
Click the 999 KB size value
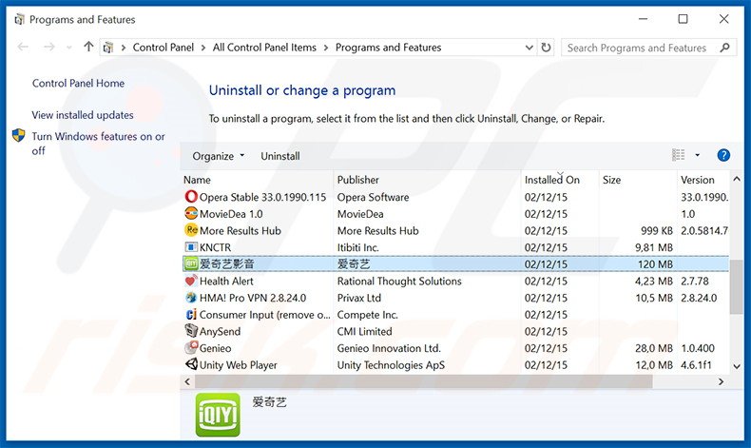pos(657,230)
